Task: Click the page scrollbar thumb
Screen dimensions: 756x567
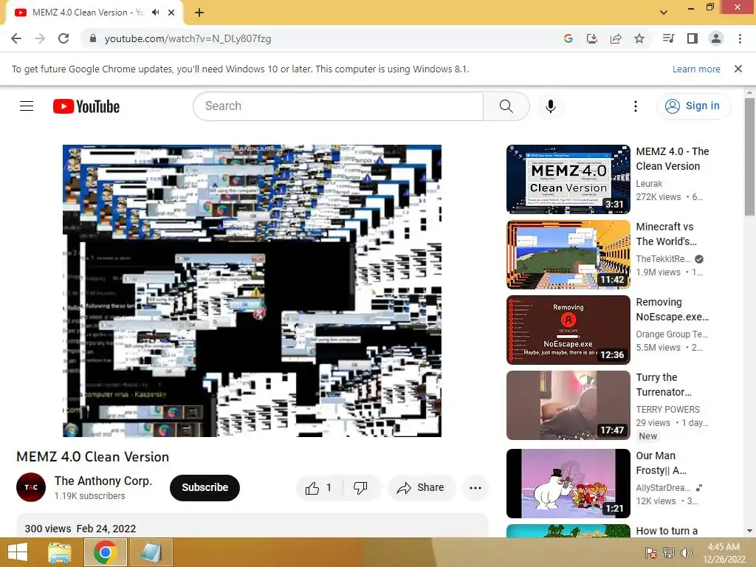Action: (x=749, y=157)
